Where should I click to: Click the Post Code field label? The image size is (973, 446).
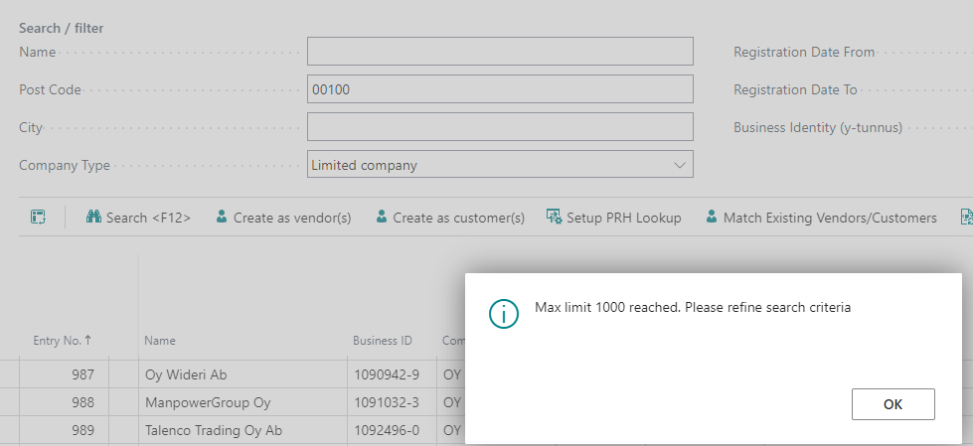tap(51, 90)
